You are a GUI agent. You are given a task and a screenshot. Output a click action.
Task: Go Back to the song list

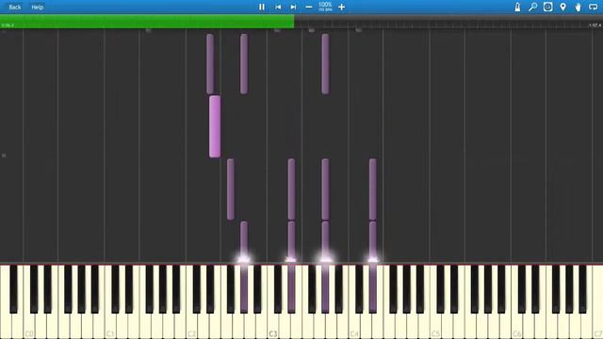click(x=15, y=7)
